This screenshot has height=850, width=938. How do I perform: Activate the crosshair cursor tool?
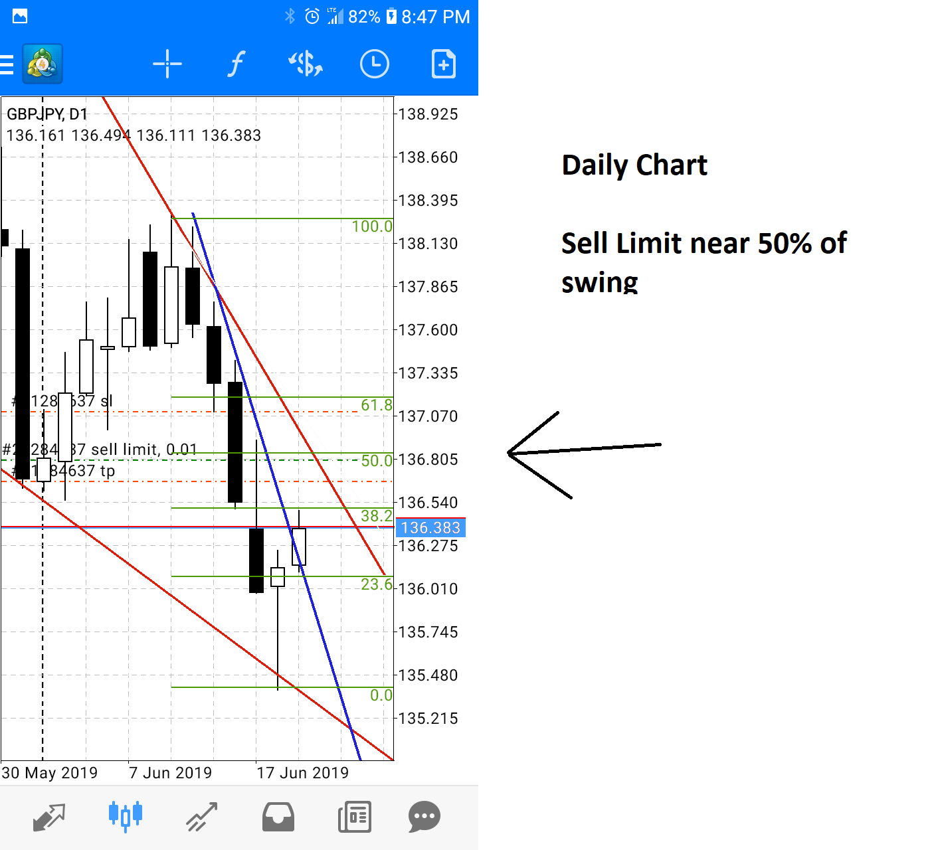(167, 64)
